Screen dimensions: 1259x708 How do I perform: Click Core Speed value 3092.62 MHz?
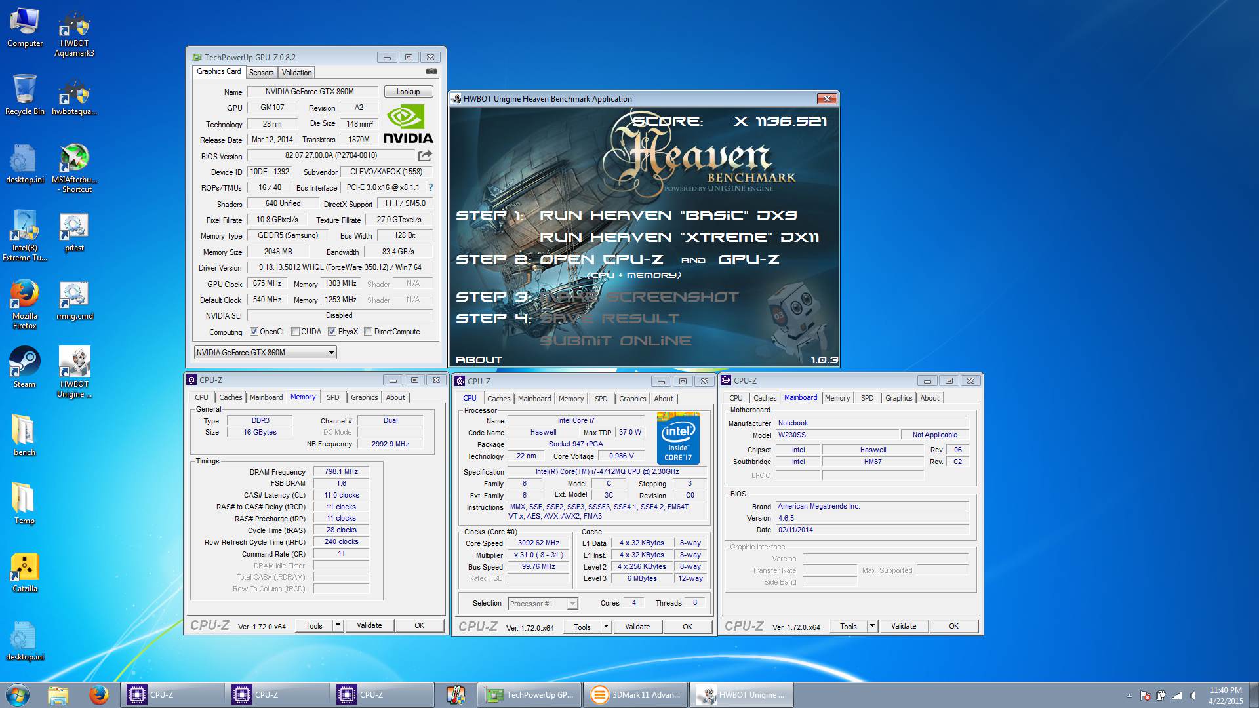pos(539,543)
